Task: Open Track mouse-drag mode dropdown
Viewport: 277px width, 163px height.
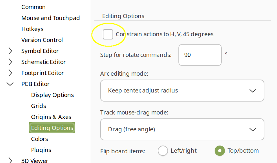Action: (x=182, y=129)
